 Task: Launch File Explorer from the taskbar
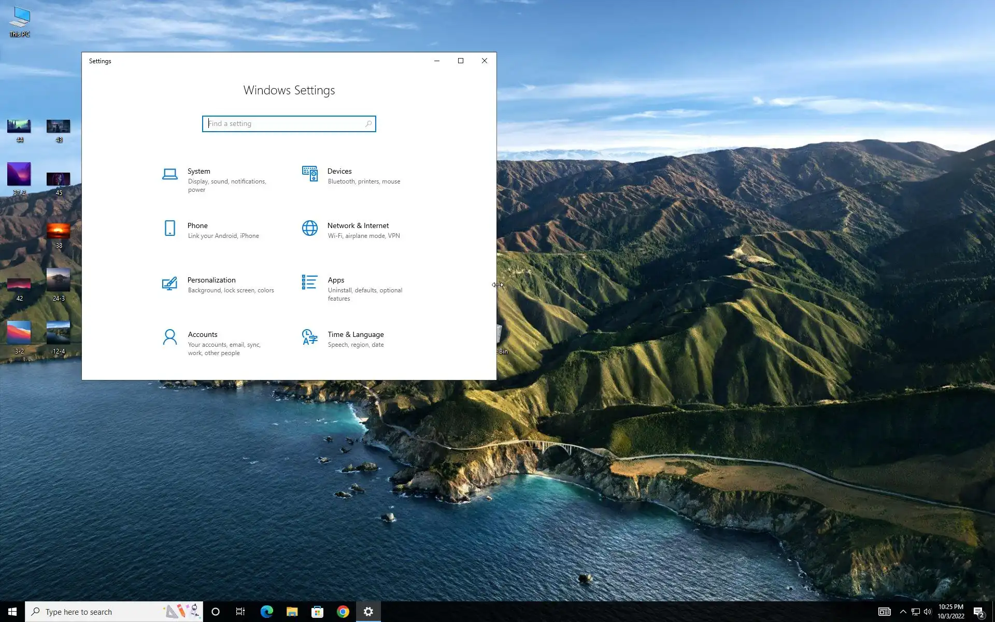point(292,612)
